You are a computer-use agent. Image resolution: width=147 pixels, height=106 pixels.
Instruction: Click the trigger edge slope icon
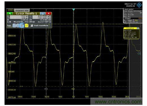coord(133,20)
